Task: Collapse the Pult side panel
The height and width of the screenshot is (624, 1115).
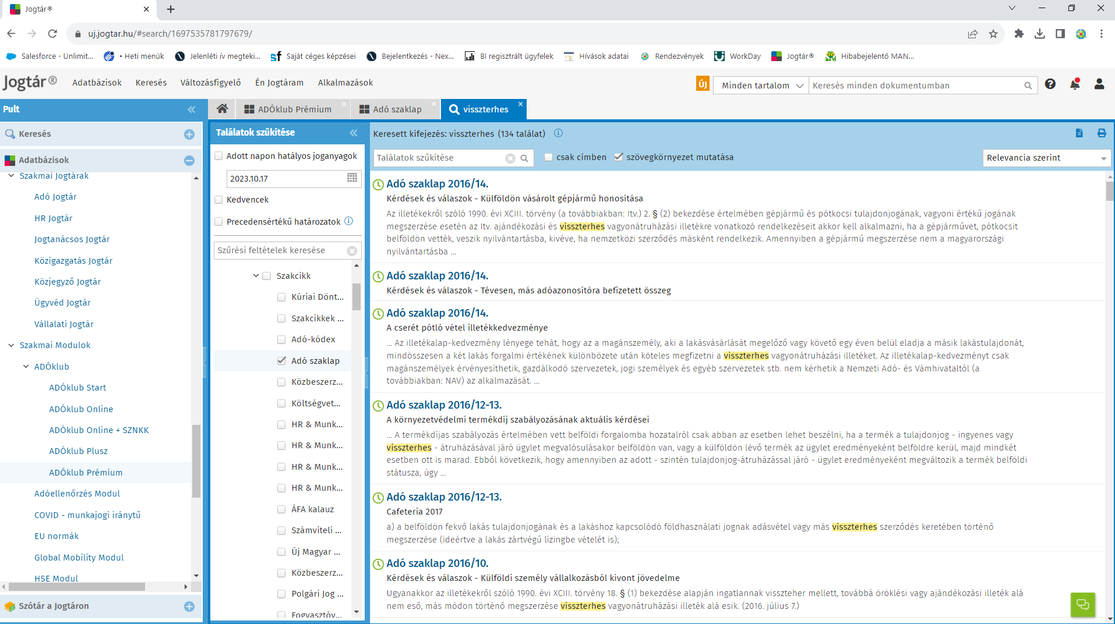Action: pyautogui.click(x=192, y=109)
